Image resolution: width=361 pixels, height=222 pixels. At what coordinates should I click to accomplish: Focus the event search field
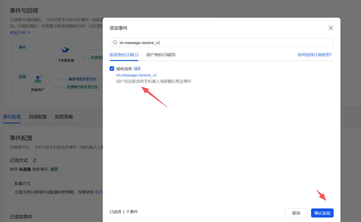222,42
